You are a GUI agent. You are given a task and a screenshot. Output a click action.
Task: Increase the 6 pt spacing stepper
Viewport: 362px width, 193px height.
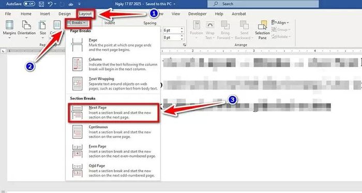pos(182,29)
